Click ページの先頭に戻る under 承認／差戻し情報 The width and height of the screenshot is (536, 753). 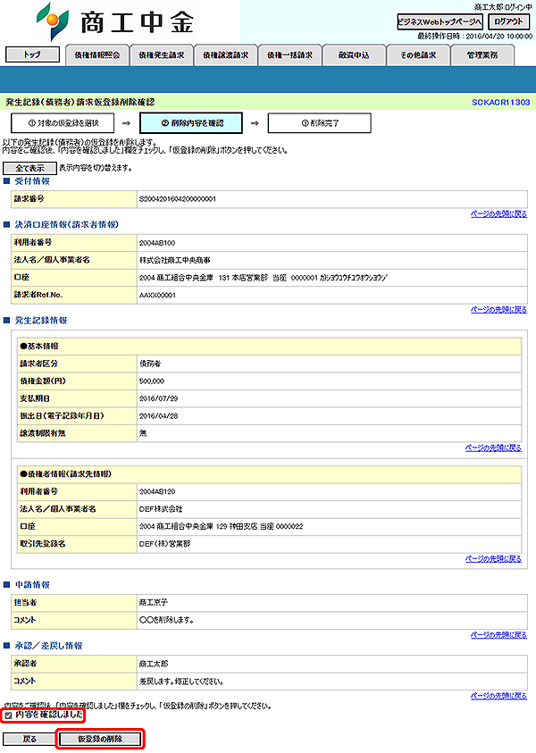[x=498, y=696]
